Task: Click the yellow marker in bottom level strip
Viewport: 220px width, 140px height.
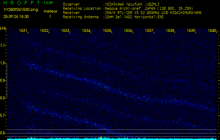Action: [x=101, y=138]
